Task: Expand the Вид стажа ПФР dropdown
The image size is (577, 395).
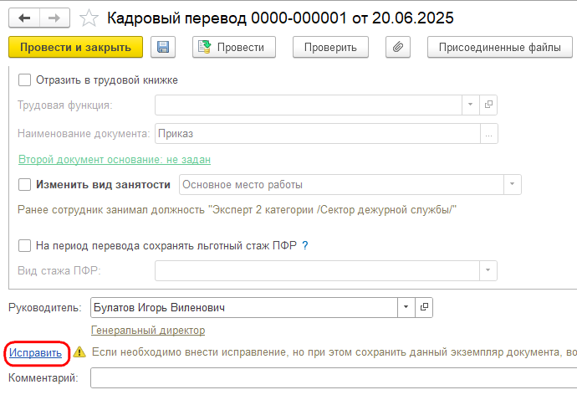Action: (488, 270)
